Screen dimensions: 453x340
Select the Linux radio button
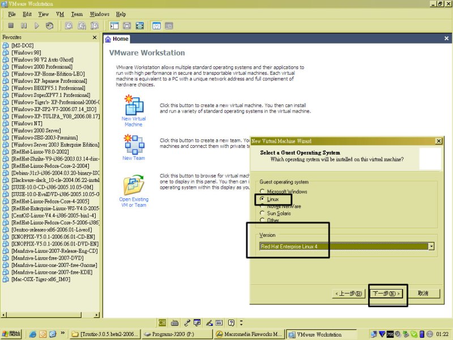coord(262,199)
